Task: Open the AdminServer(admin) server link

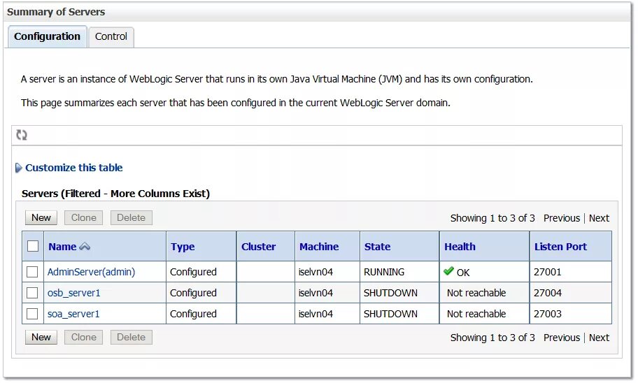Action: (91, 272)
